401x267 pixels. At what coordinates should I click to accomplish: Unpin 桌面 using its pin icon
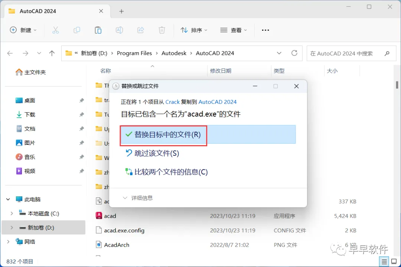tap(81, 100)
